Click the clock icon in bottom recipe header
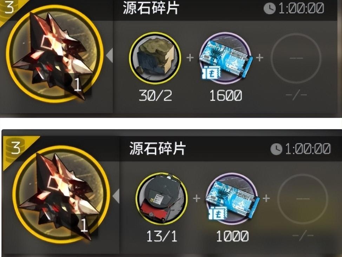This screenshot has width=342, height=257. coord(276,149)
